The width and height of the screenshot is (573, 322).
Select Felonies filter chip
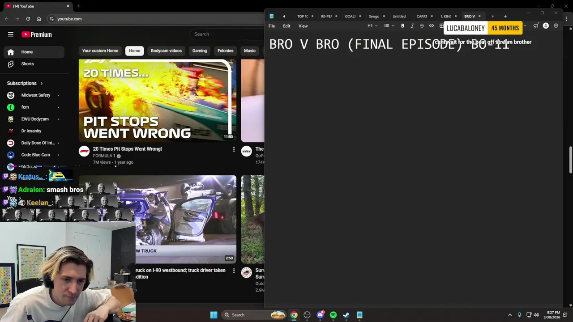click(x=225, y=51)
